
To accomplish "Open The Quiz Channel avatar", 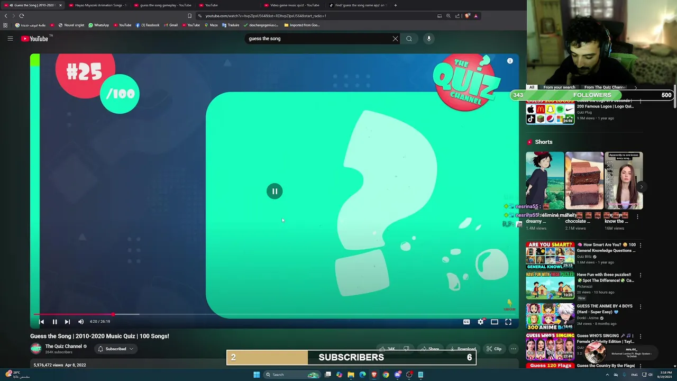I will pyautogui.click(x=36, y=349).
